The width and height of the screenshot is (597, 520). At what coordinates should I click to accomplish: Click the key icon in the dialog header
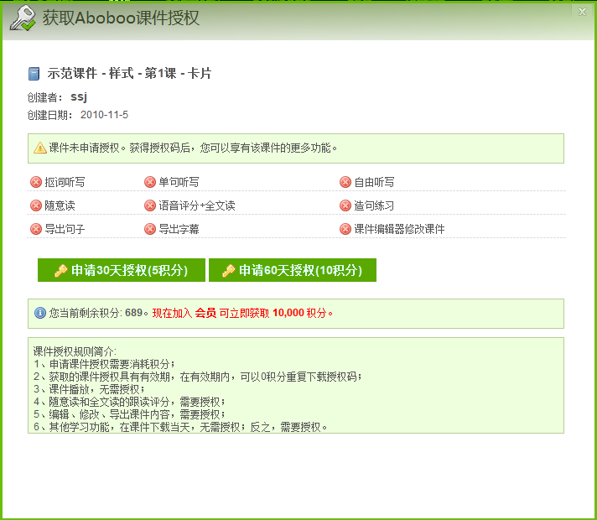click(23, 18)
